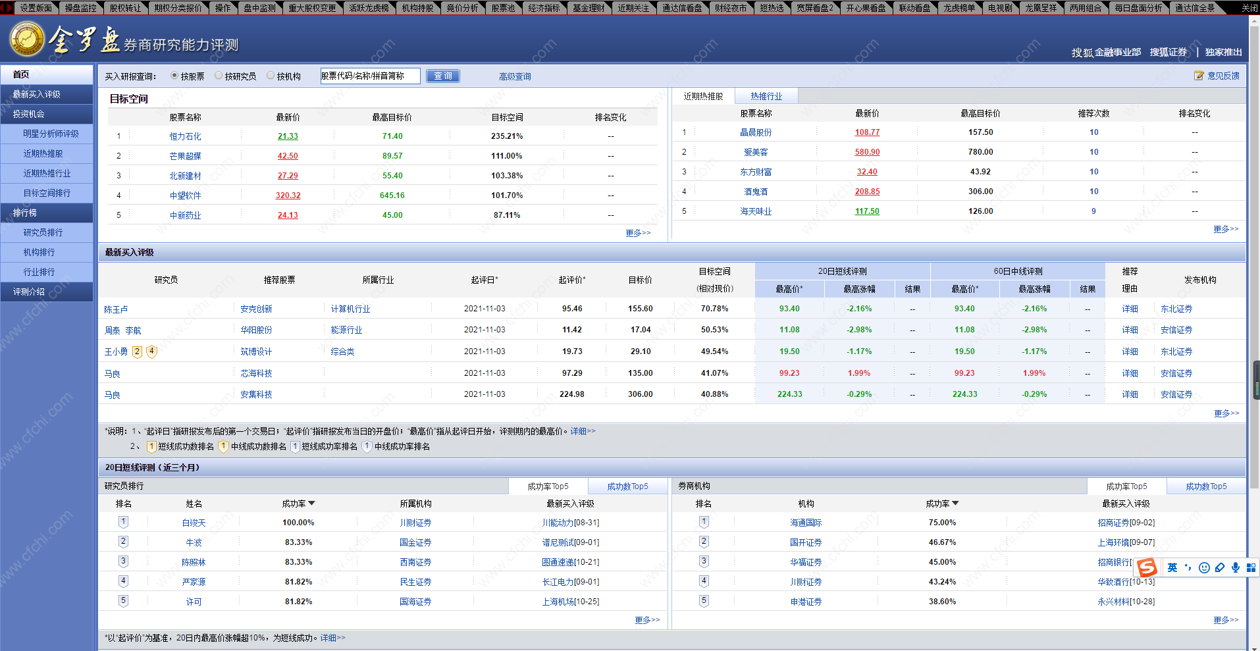Screen dimensions: 1260x651
Task: Click rank badge 2 beside 王小勇
Action: [x=137, y=352]
